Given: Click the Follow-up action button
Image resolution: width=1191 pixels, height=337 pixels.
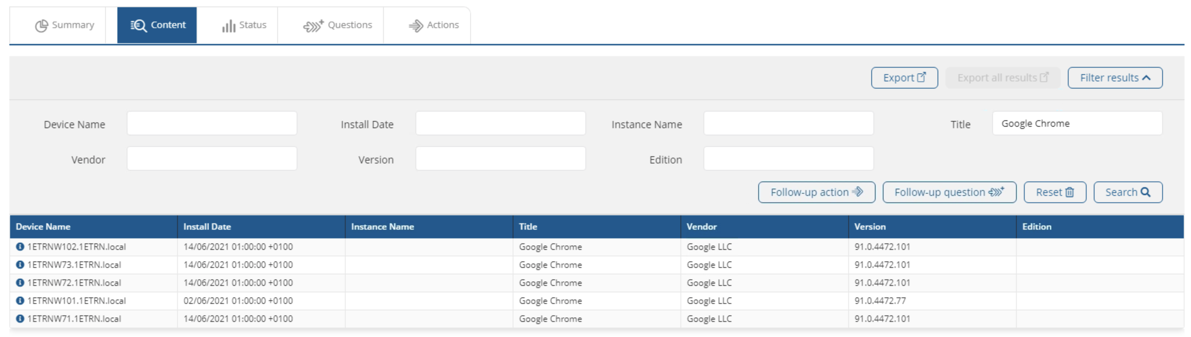Looking at the screenshot, I should tap(817, 192).
